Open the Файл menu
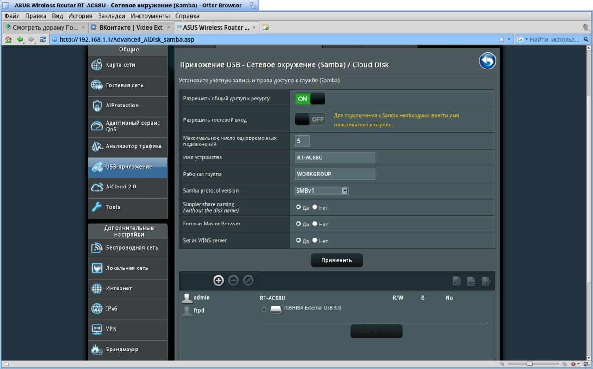 (12, 16)
